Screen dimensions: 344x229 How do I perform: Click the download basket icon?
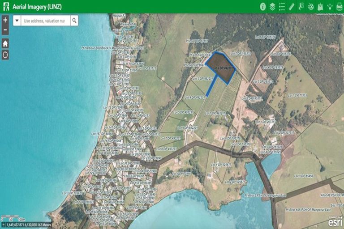[320, 6]
